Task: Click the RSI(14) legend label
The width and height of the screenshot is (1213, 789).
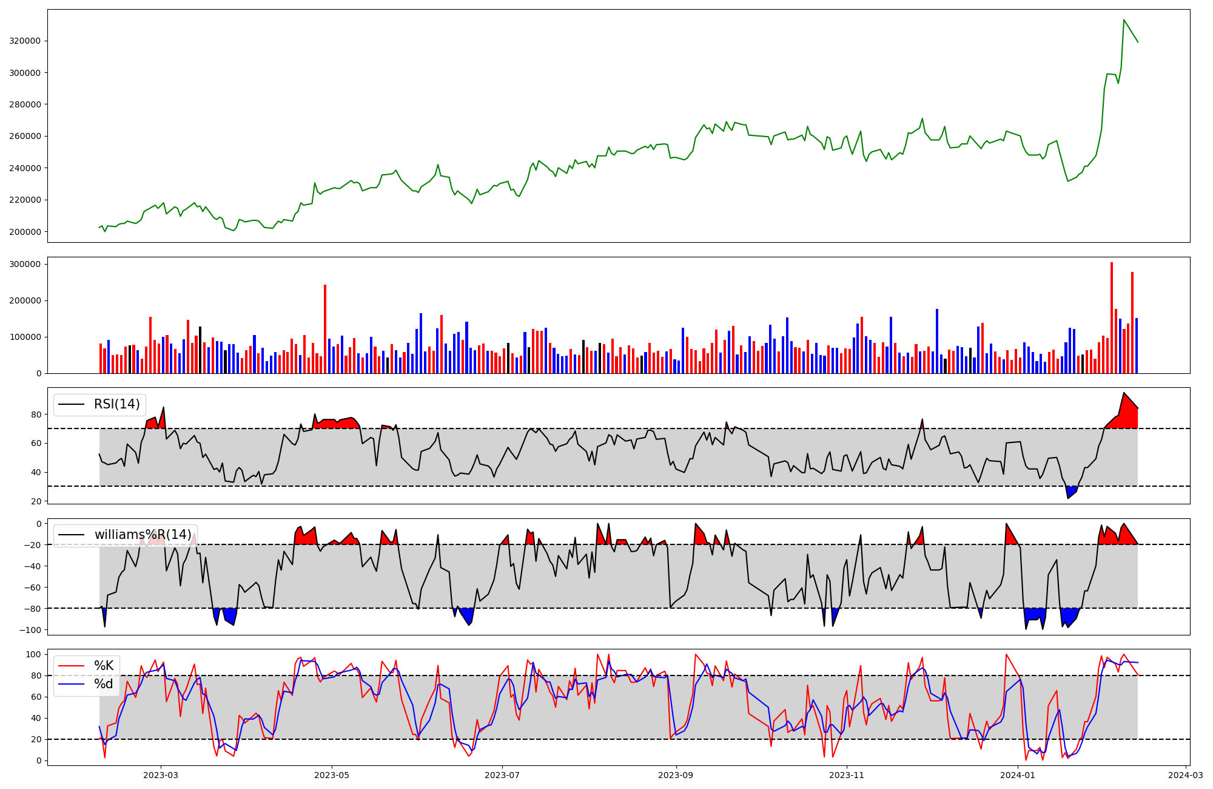Action: tap(116, 404)
